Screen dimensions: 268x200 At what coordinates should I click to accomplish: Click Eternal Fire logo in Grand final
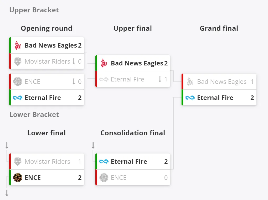click(x=190, y=98)
